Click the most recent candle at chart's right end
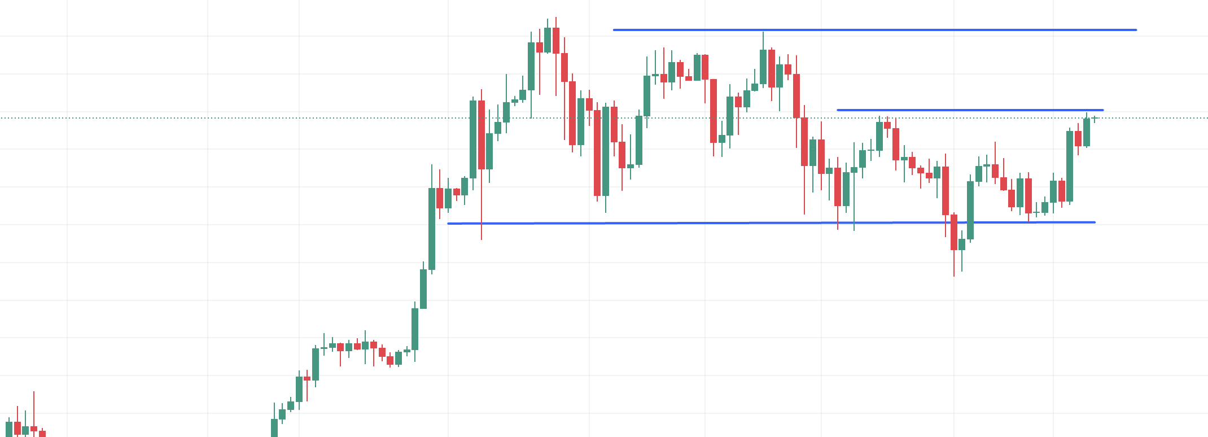 coord(1095,118)
